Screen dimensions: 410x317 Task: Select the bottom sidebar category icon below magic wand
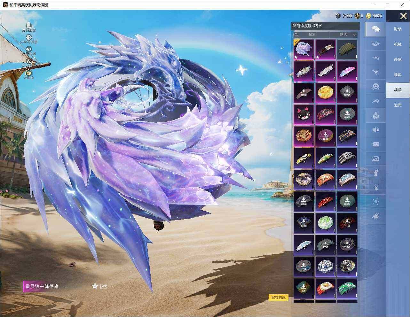[376, 216]
